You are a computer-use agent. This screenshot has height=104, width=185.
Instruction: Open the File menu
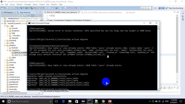pos(2,5)
